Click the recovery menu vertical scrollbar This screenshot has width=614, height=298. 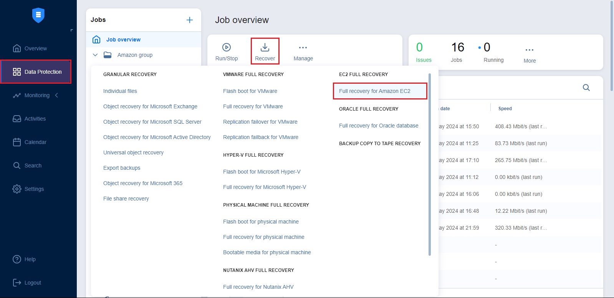[x=430, y=165]
